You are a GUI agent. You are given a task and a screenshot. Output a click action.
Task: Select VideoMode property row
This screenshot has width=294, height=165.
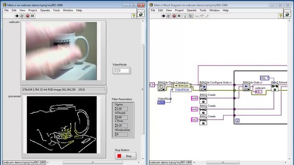(181, 90)
